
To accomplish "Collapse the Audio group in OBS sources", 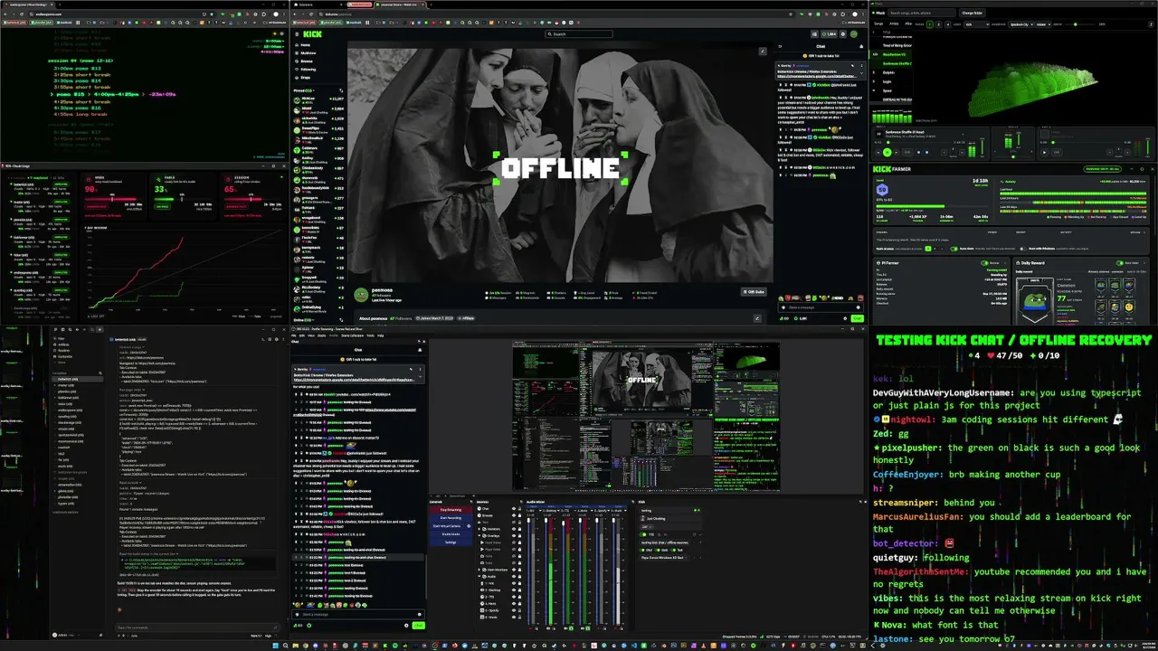I will pyautogui.click(x=479, y=577).
